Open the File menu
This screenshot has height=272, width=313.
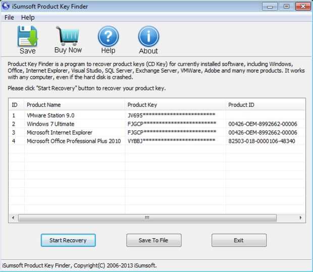click(9, 18)
